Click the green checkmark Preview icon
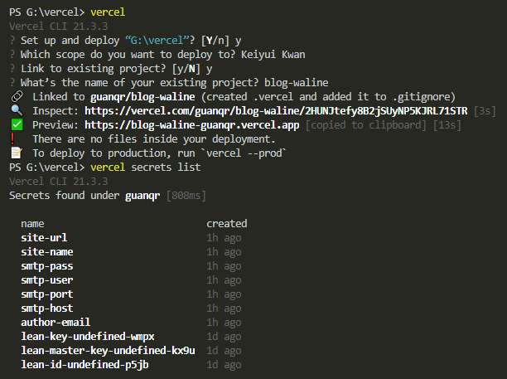Screen dimensions: 507x379 [17, 124]
